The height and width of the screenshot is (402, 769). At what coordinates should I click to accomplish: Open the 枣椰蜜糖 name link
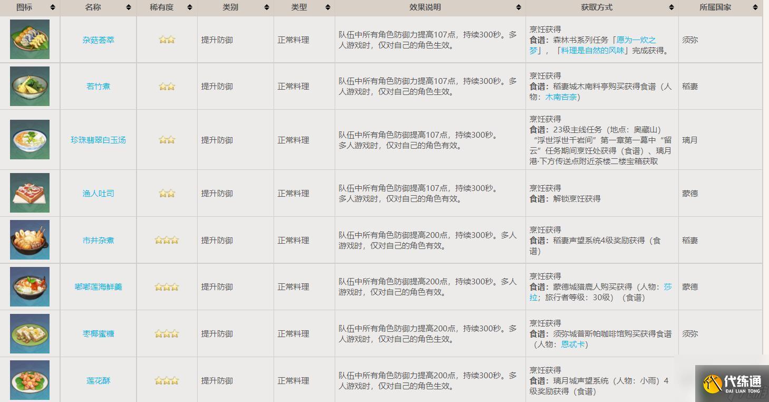click(x=99, y=333)
